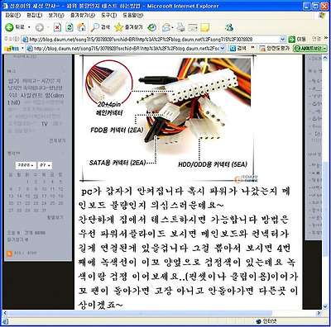Viewport: 331px width, 327px height.
Task: Click the Edit page toolbar icon
Action: 193,27
